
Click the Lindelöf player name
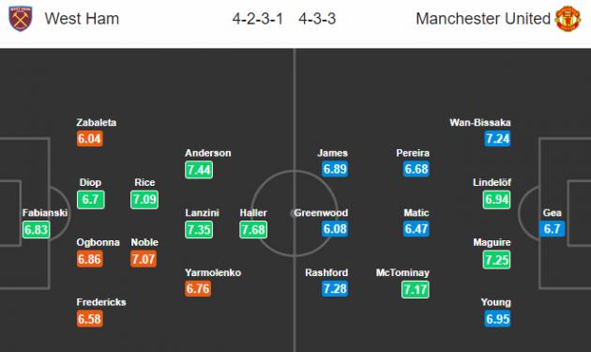pyautogui.click(x=492, y=182)
